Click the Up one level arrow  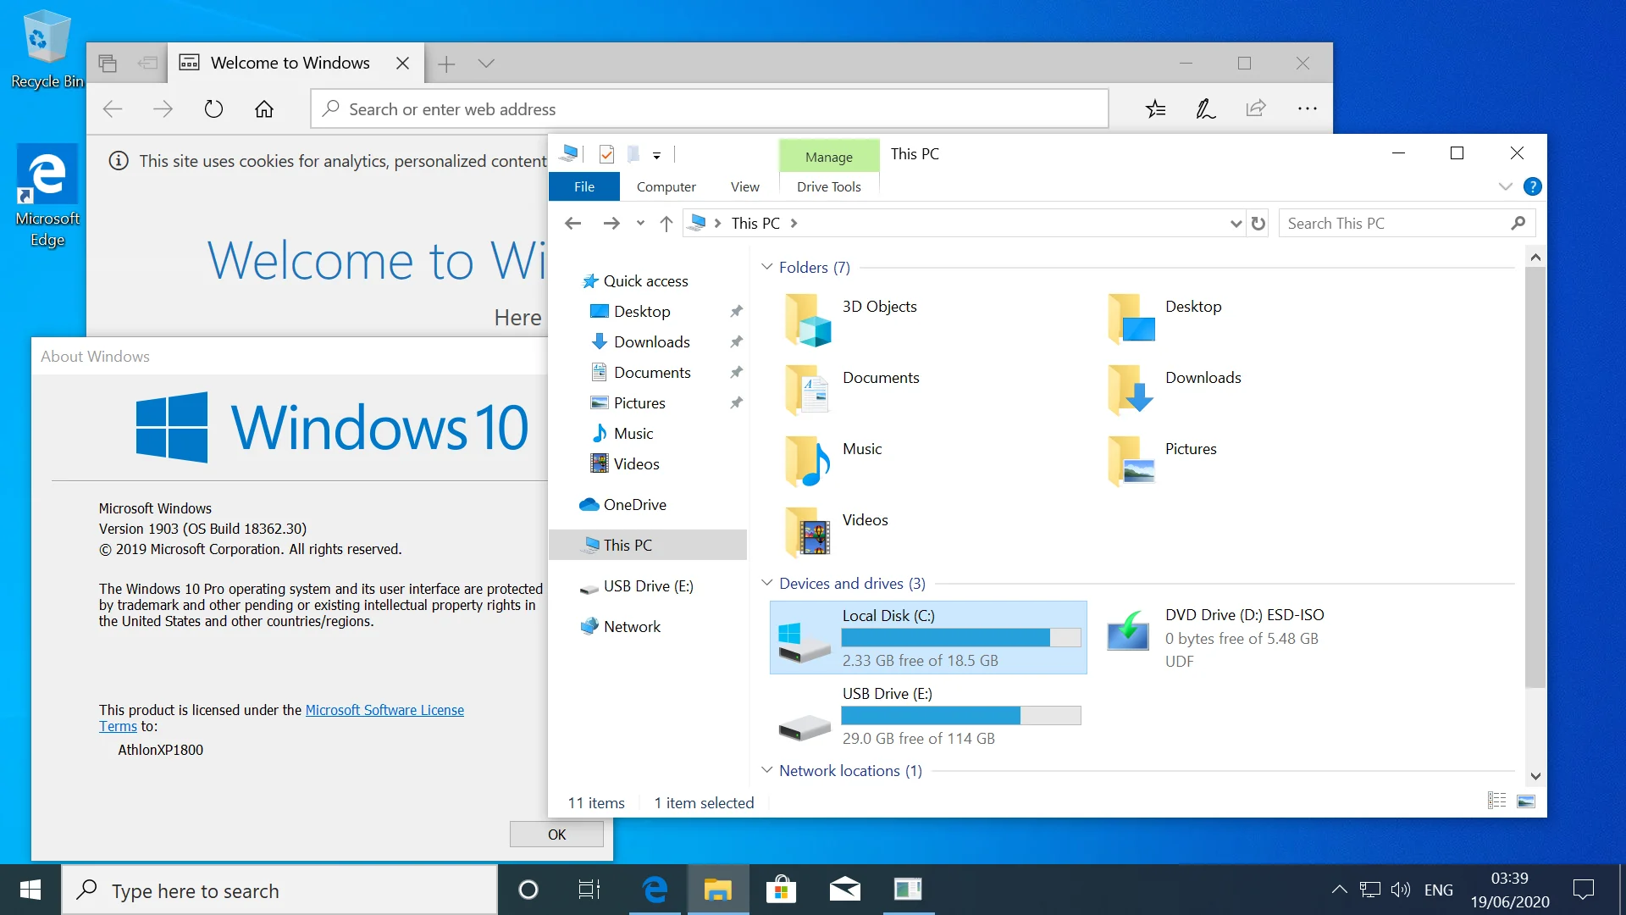click(666, 223)
